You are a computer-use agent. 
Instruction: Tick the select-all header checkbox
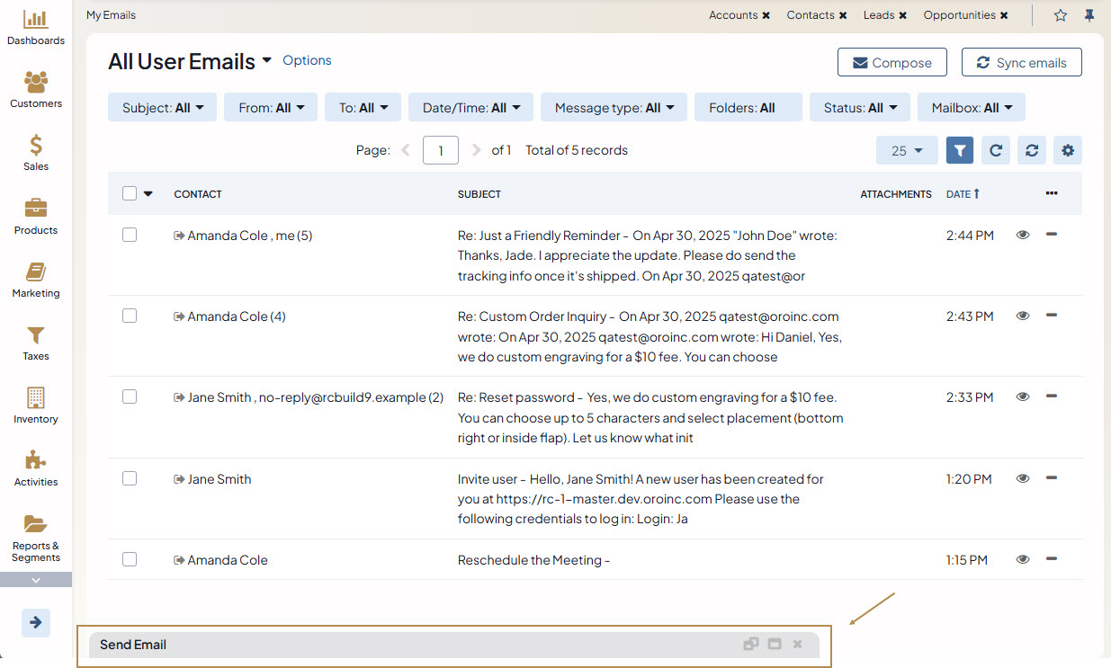coord(130,193)
